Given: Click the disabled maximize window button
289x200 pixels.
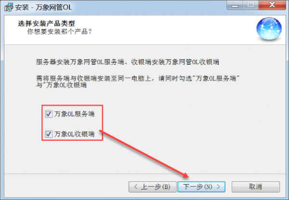Looking at the screenshot, I should point(250,5).
